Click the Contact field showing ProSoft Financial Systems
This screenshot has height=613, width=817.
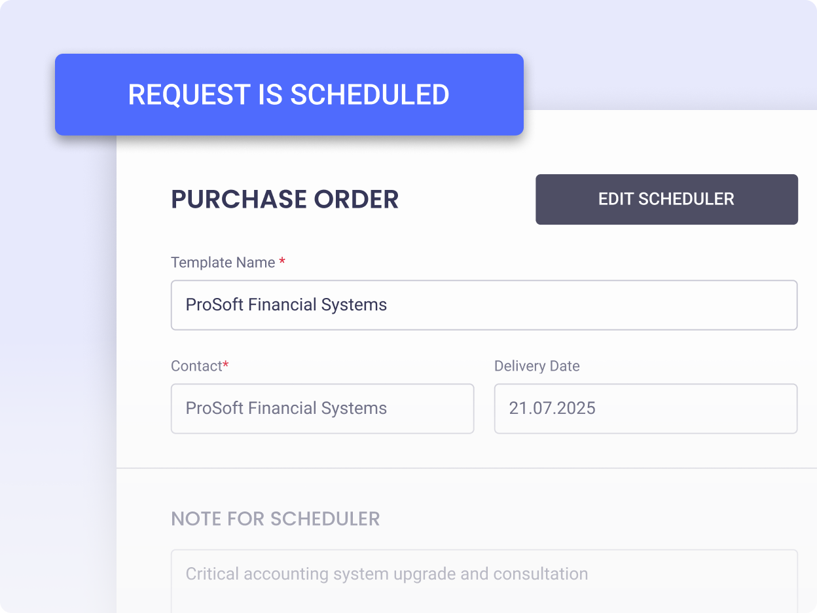click(322, 408)
